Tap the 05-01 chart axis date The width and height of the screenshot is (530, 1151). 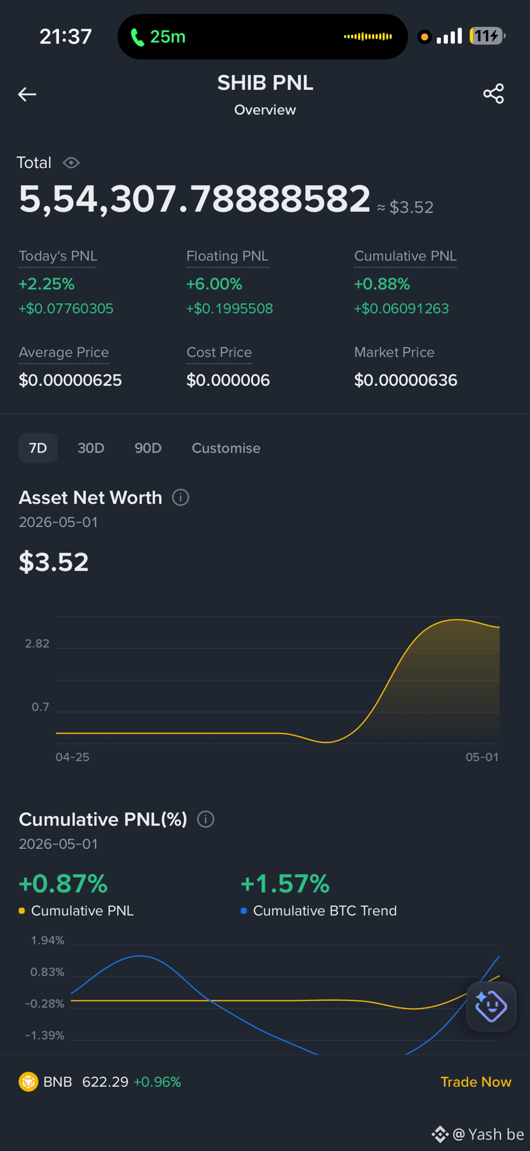(482, 757)
